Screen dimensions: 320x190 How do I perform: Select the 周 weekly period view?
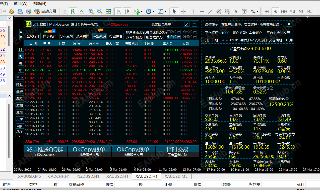coord(20,56)
